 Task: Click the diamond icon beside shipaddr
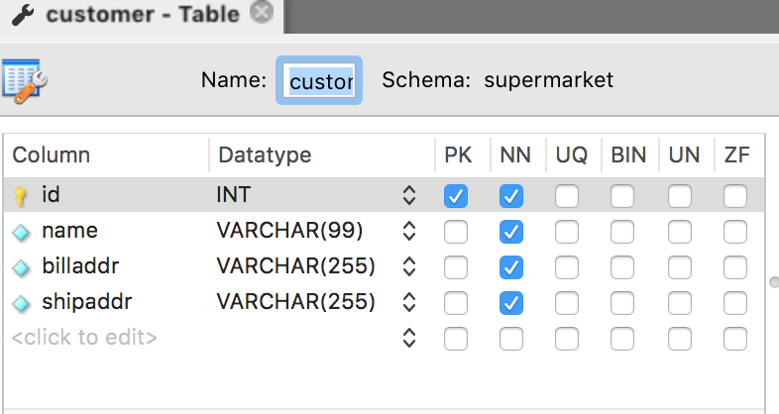[x=21, y=302]
